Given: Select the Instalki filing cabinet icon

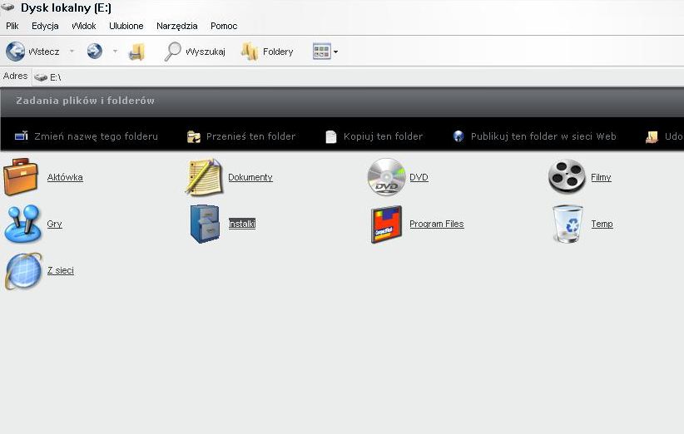Looking at the screenshot, I should tap(205, 224).
